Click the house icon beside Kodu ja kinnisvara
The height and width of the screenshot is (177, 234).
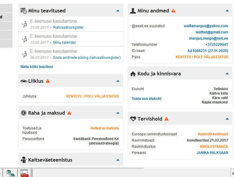pyautogui.click(x=133, y=74)
